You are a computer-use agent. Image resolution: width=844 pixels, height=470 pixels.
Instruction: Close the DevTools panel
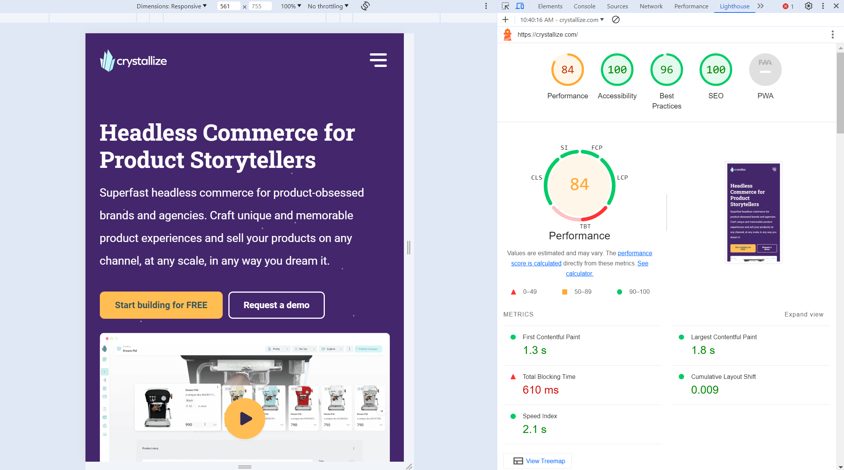click(836, 6)
